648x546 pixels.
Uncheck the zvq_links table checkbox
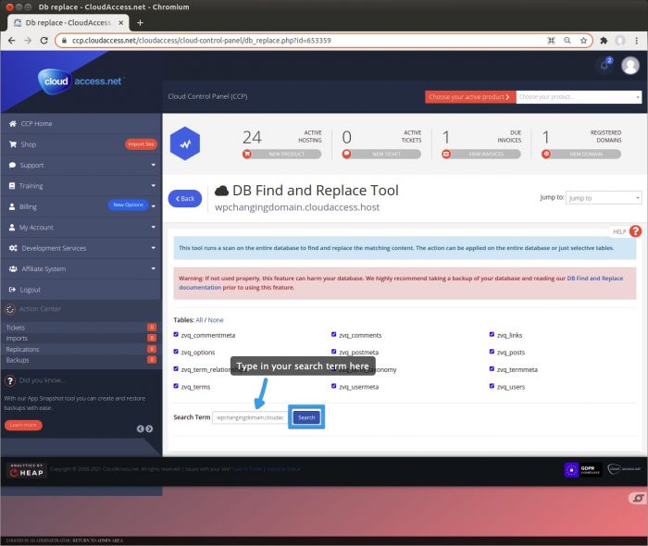492,334
